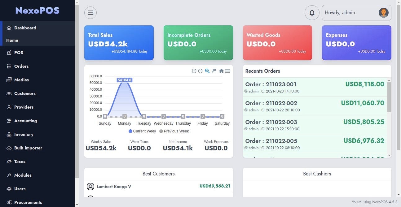Viewport: 401px width, 207px height.
Task: Select the chart panning hand tool
Action: (x=214, y=71)
